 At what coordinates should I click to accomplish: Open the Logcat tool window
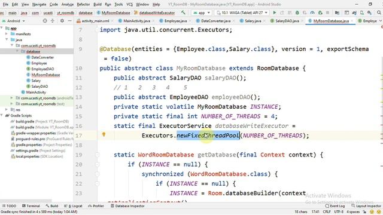click(73, 206)
